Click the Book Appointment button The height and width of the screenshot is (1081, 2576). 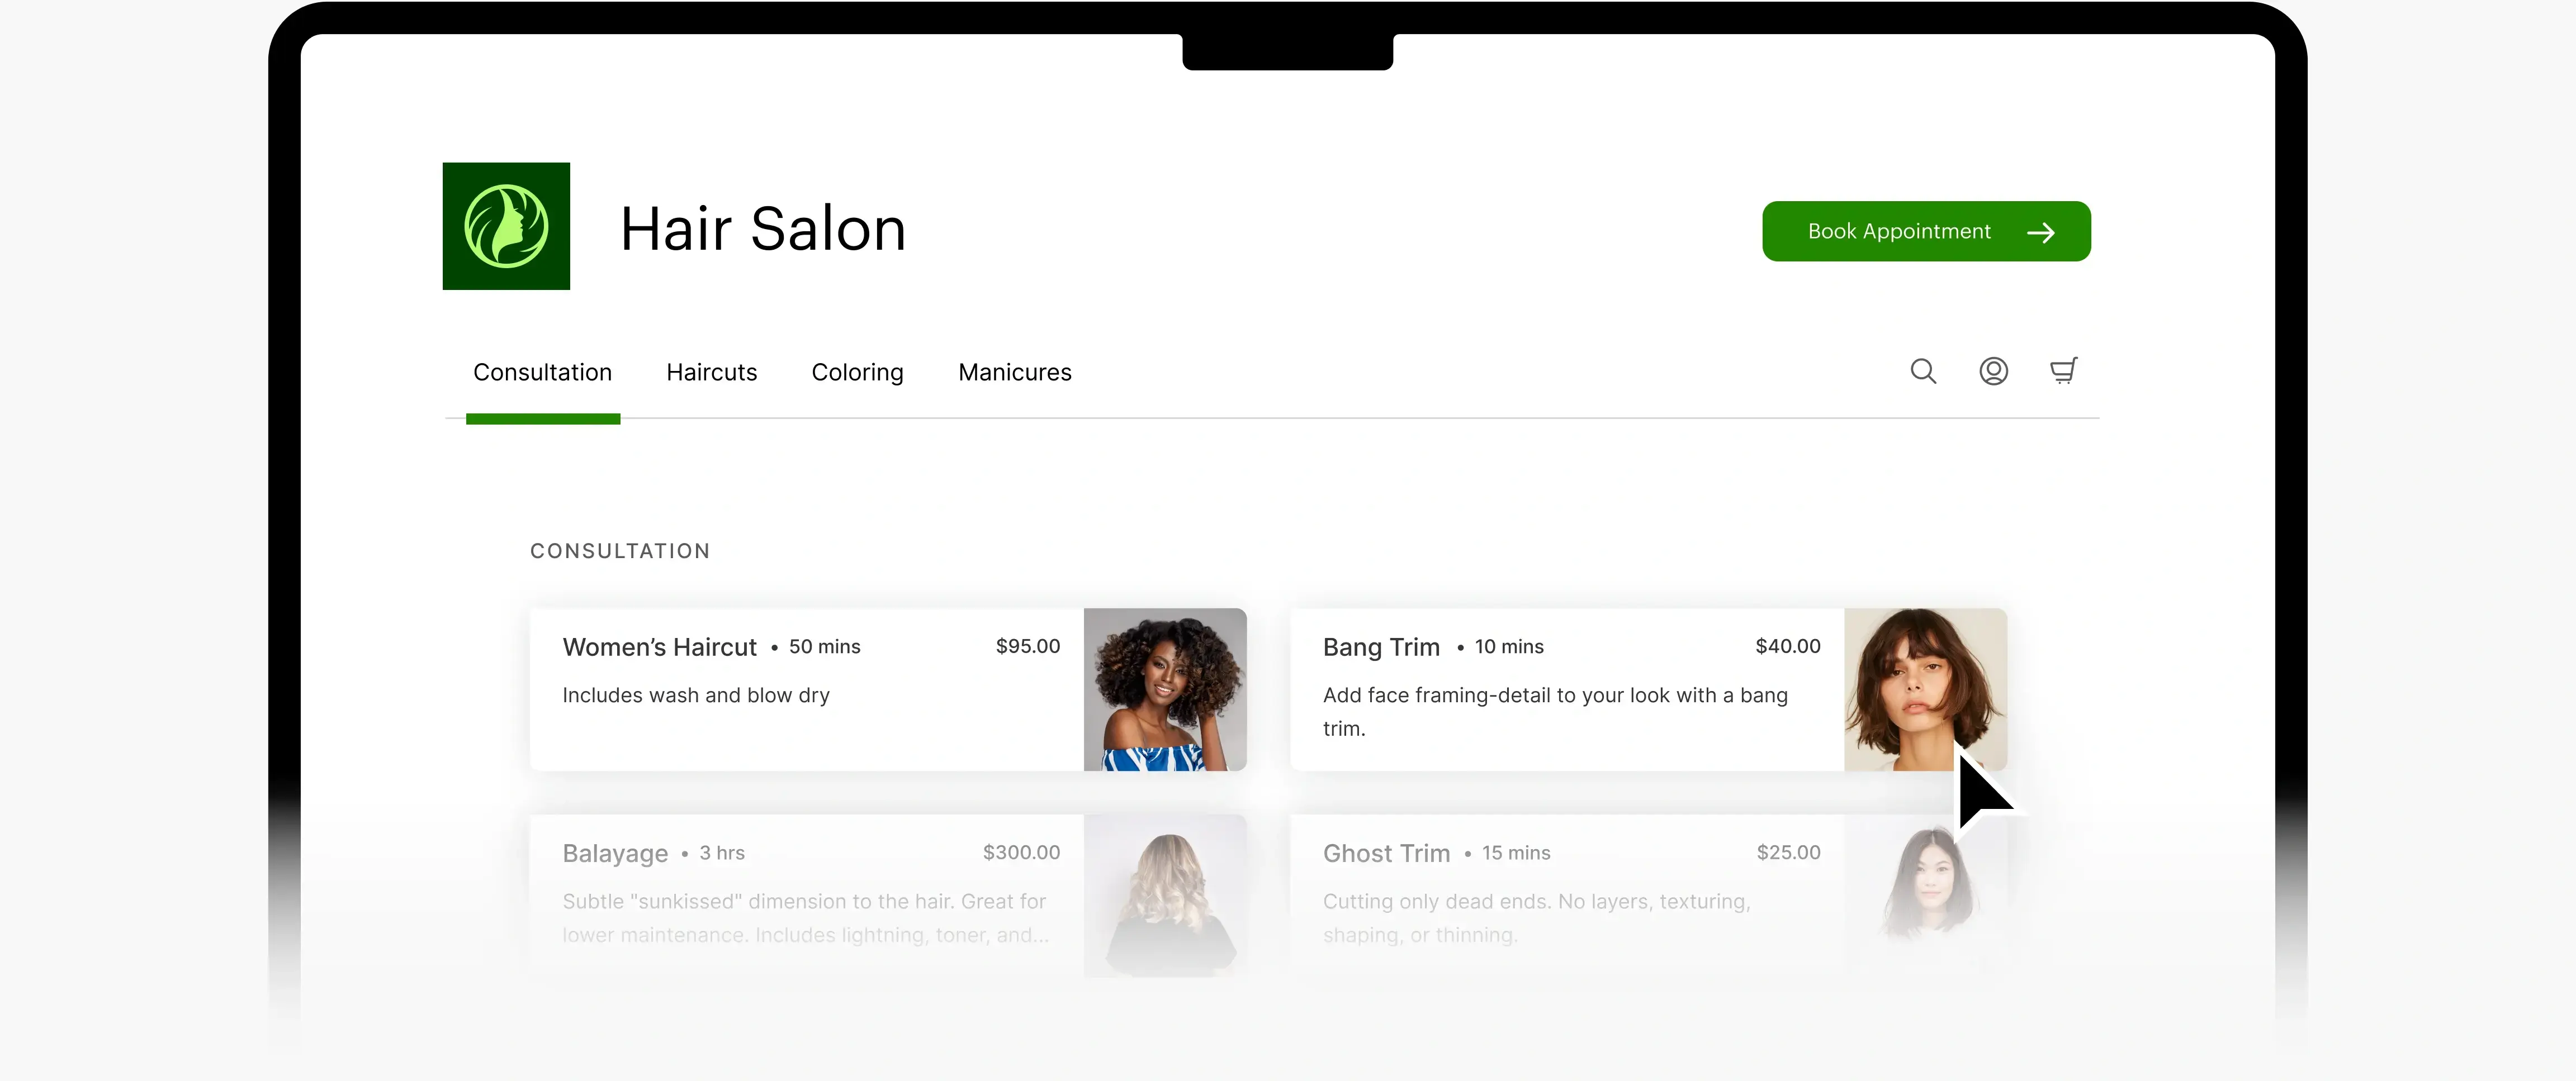(1926, 232)
